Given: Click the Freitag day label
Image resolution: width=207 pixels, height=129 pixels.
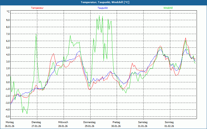Looking at the screenshot, I should click(116, 122).
